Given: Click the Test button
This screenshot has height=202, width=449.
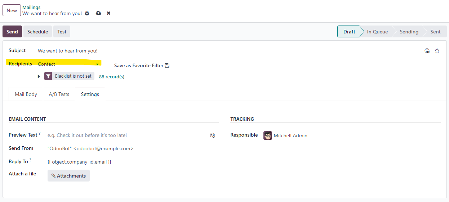Looking at the screenshot, I should (x=62, y=32).
